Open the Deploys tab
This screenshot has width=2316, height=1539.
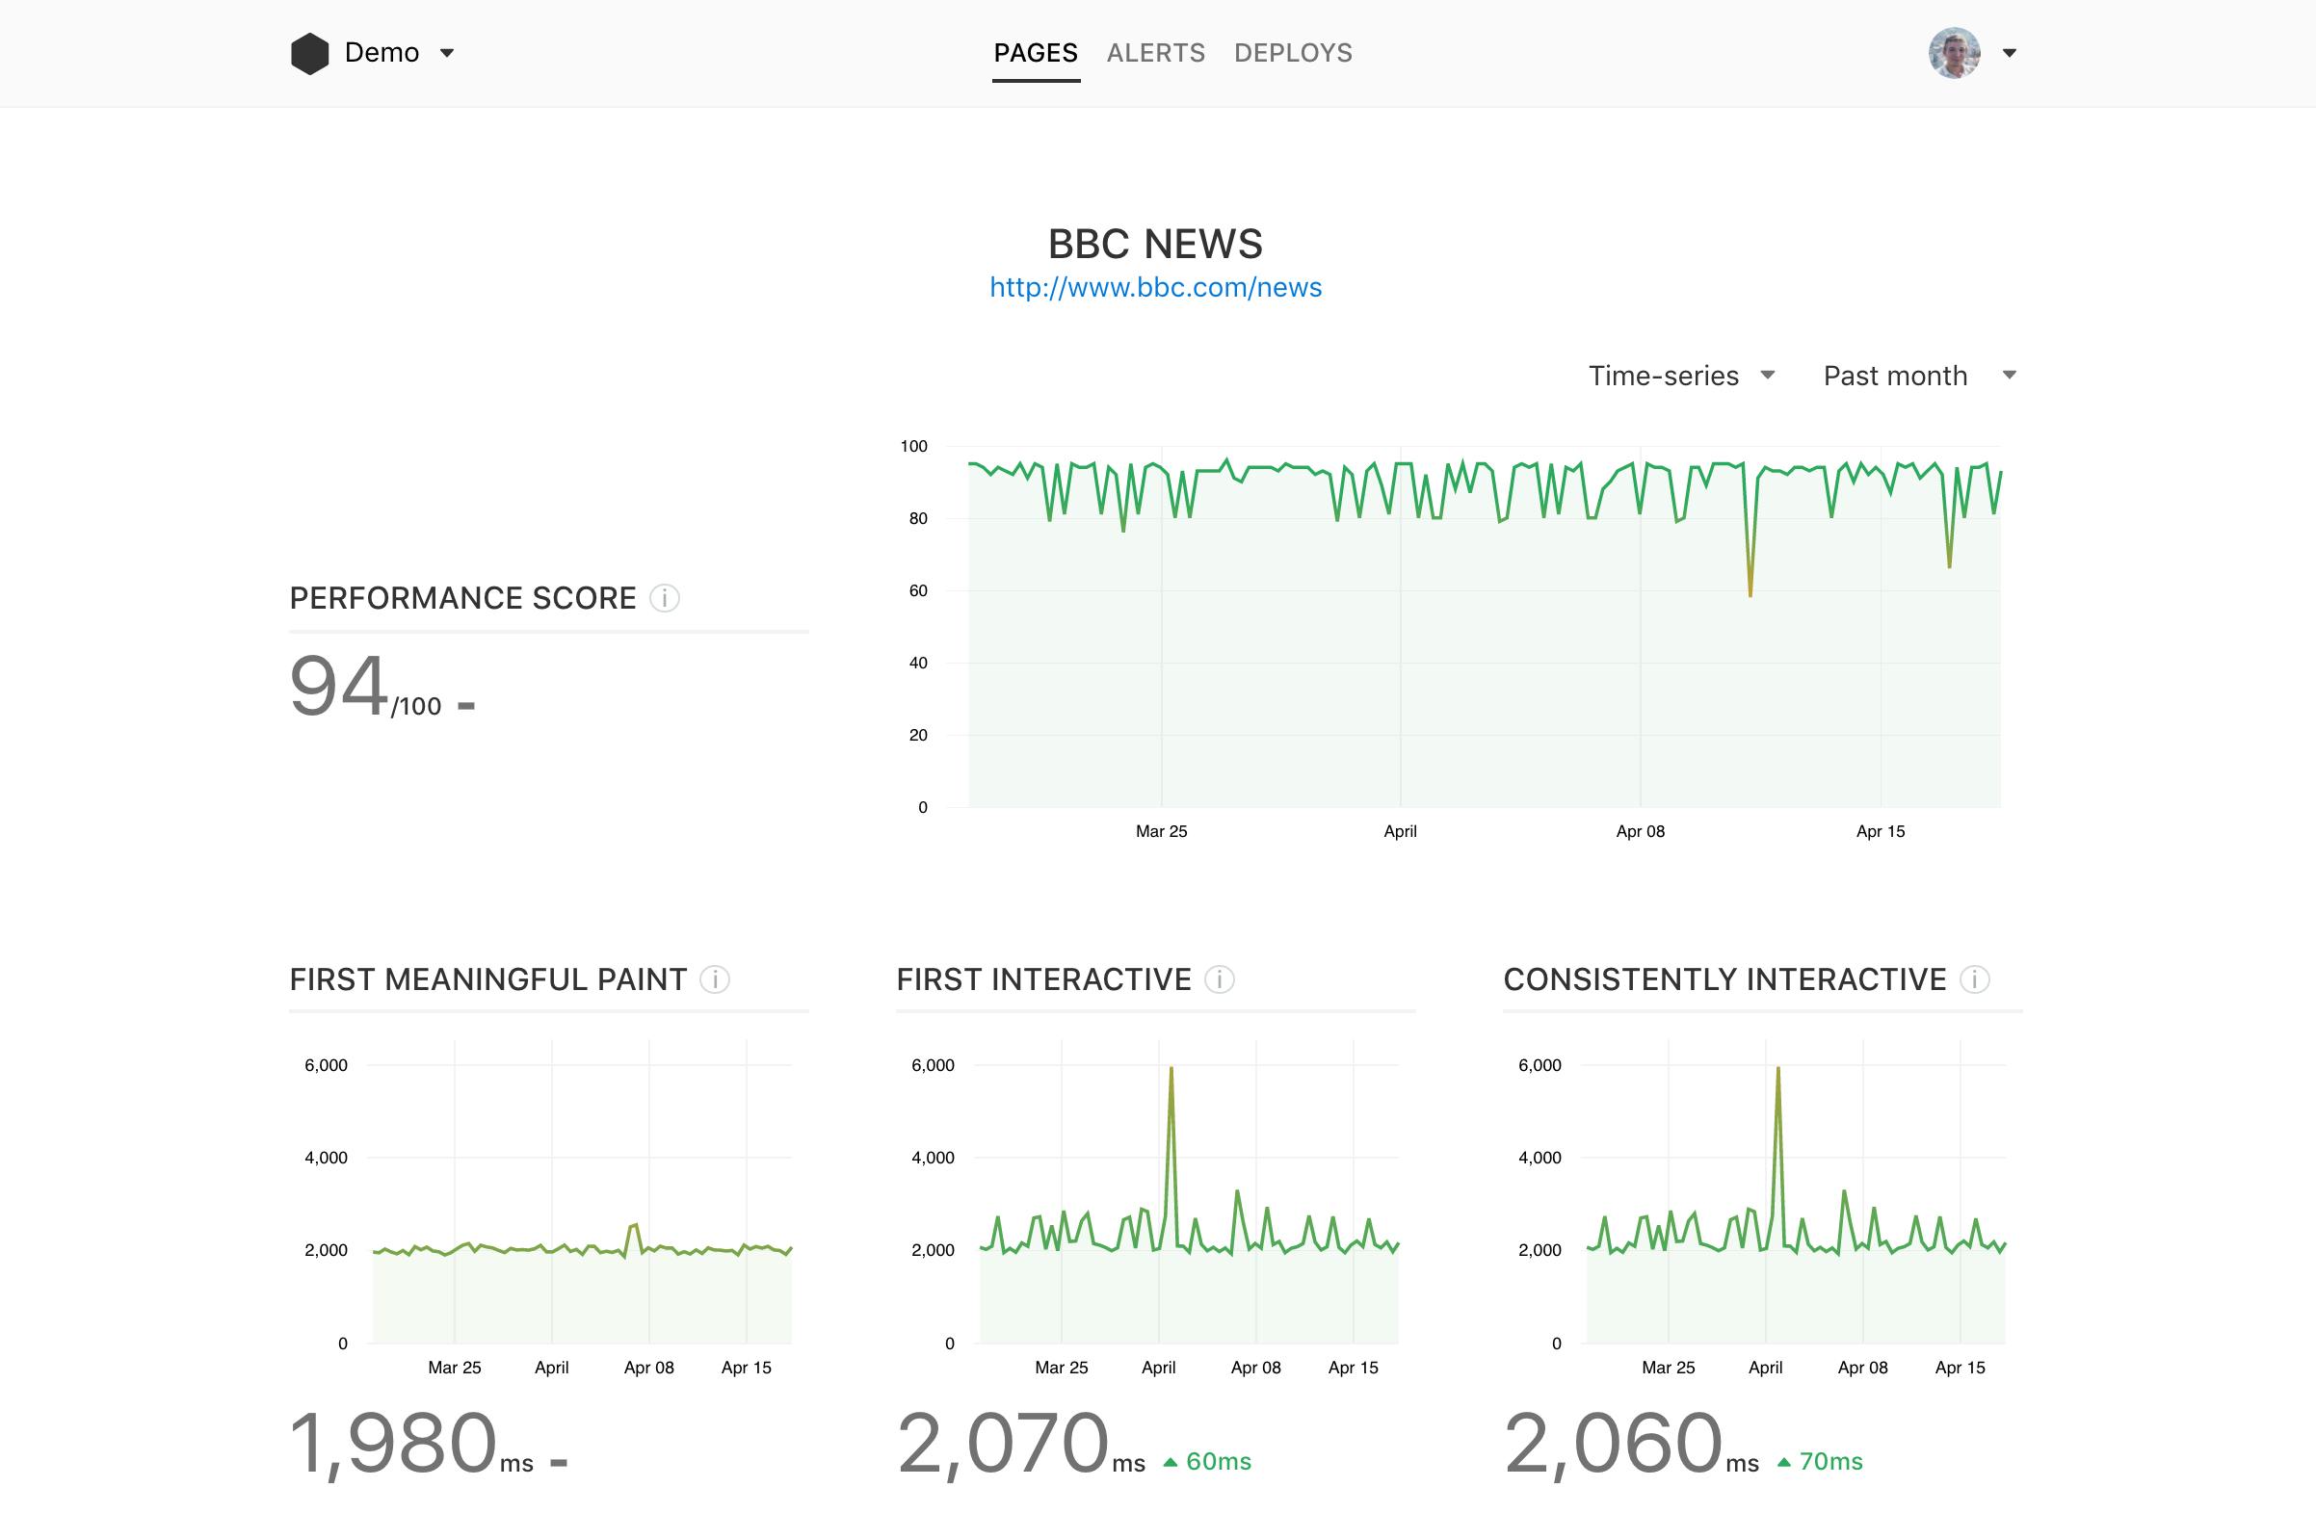tap(1293, 53)
